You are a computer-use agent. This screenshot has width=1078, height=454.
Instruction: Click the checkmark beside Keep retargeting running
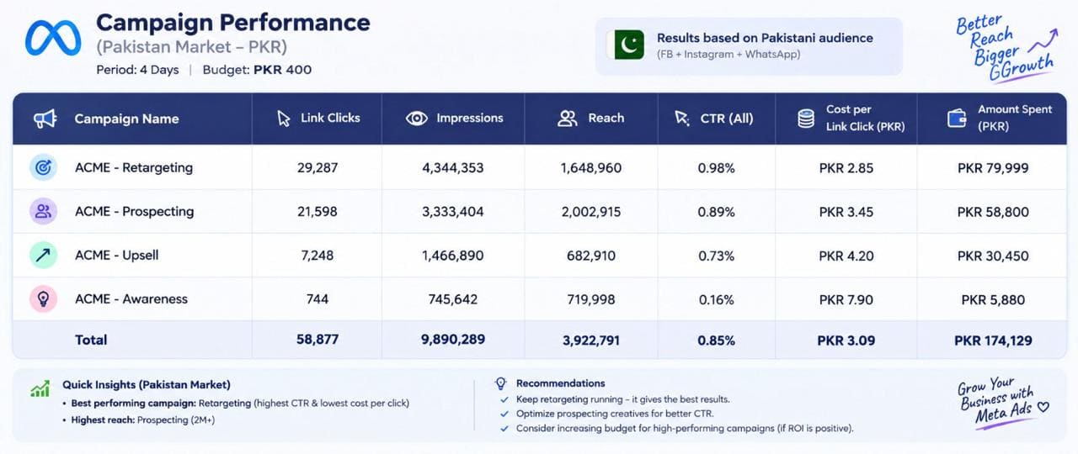click(504, 399)
